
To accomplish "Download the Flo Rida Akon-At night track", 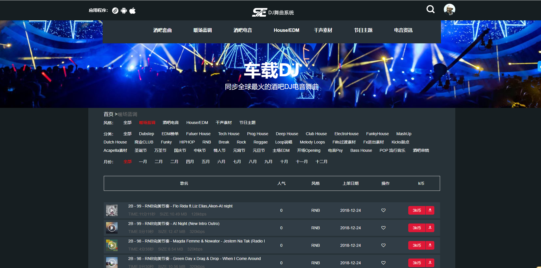I will (x=430, y=210).
